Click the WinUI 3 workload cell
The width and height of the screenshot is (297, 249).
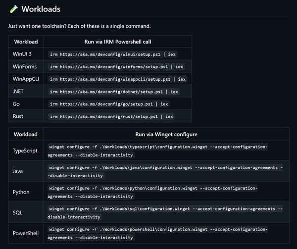pos(26,54)
